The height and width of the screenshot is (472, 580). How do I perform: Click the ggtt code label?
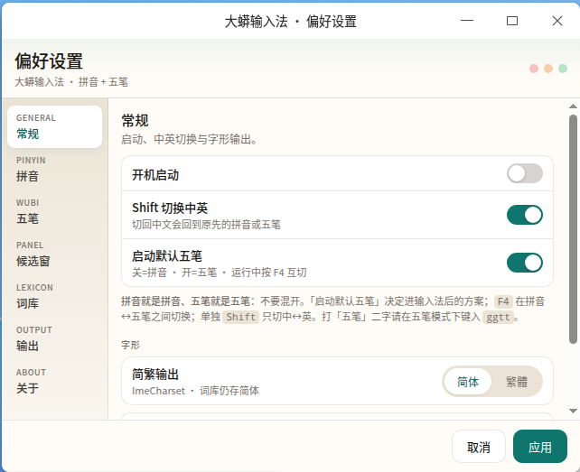coord(499,317)
